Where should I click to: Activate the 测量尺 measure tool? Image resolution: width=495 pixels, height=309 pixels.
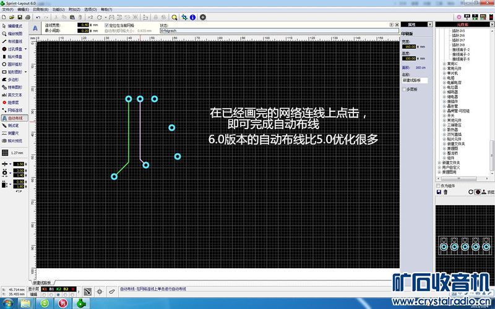point(14,133)
